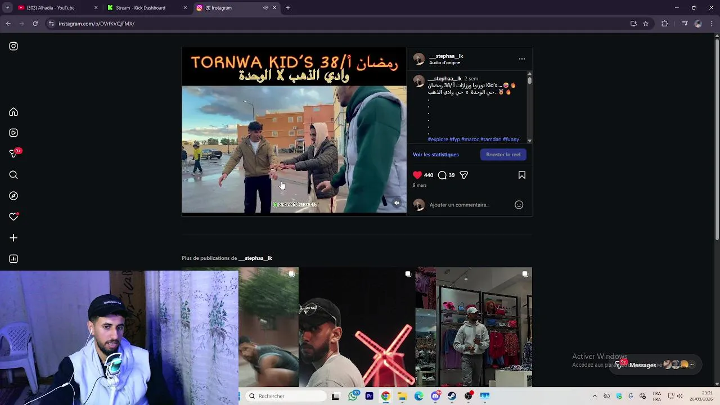Click the page vertical scrollbar
The height and width of the screenshot is (405, 720).
pyautogui.click(x=717, y=141)
